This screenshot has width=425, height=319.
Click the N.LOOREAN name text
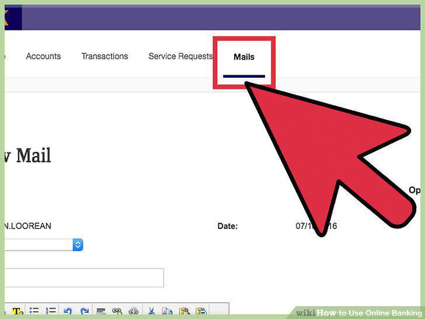tap(28, 226)
